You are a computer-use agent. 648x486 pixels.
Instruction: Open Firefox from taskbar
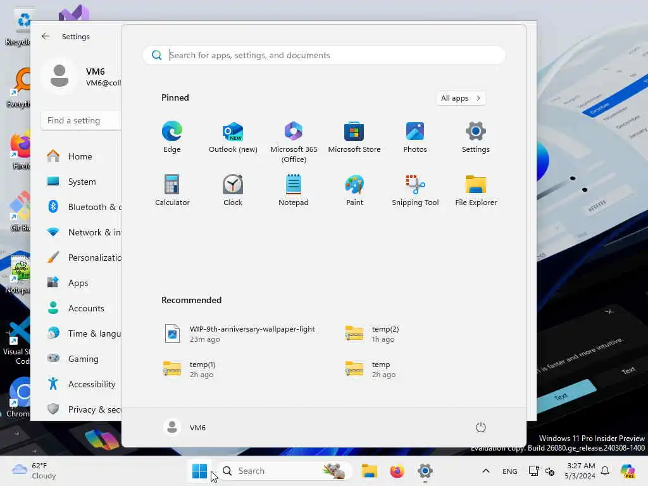point(397,471)
